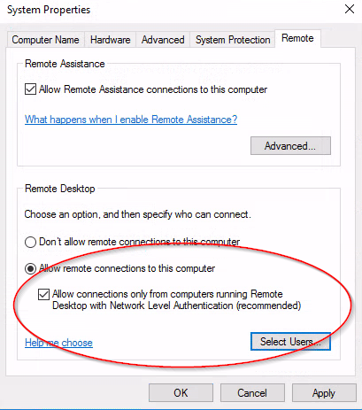Choose Allow remote connections radio button
362x410 pixels.
[x=30, y=268]
